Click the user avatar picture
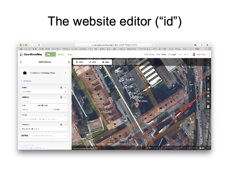 (194, 54)
